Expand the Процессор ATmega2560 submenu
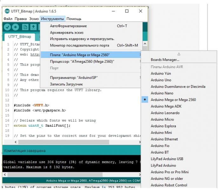Image resolution: width=218 pixels, height=190 pixels. 91,61
